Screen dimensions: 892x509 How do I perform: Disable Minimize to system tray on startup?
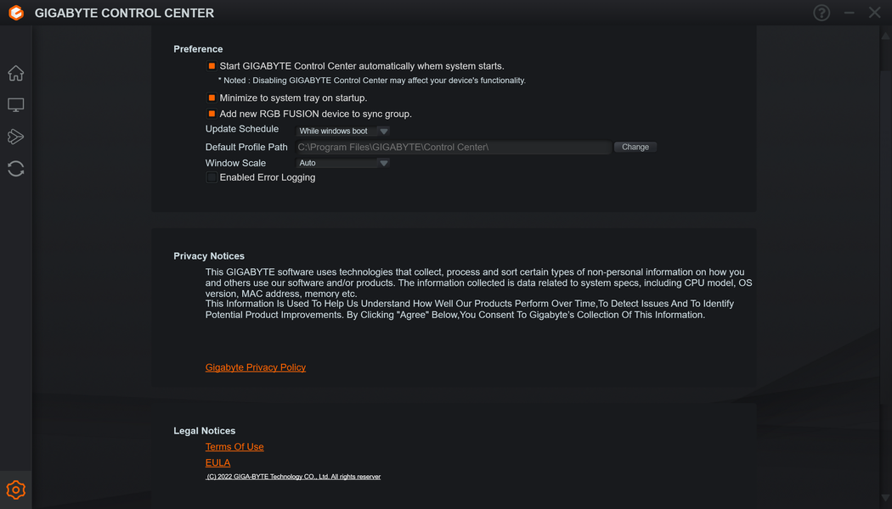(212, 98)
